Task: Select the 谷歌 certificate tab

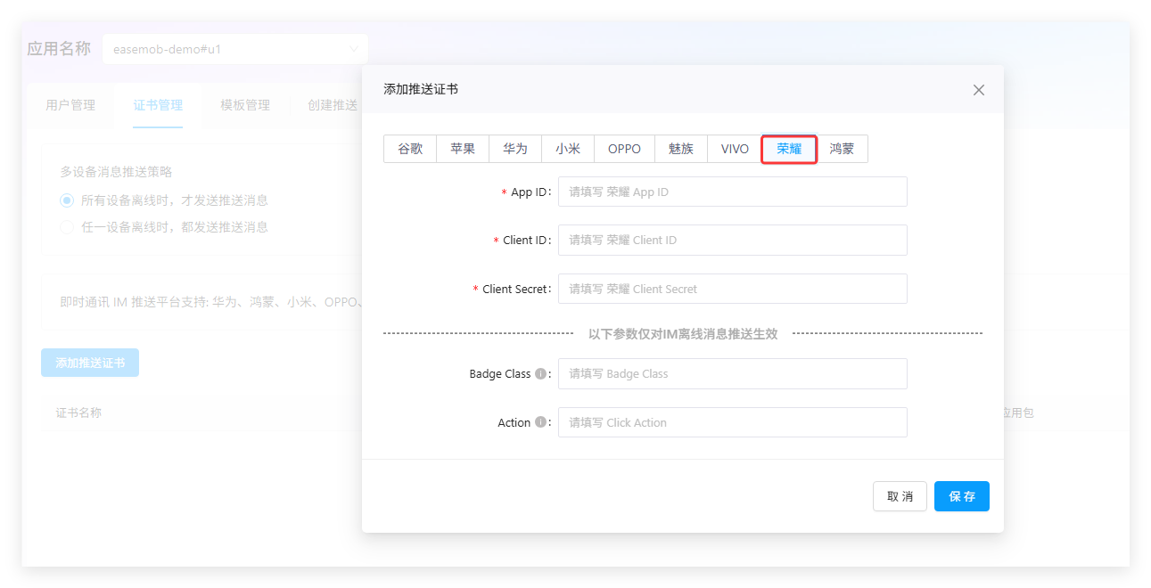Action: (410, 149)
